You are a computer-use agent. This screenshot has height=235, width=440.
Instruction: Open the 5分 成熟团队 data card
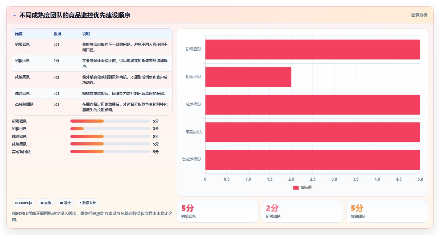click(x=387, y=211)
